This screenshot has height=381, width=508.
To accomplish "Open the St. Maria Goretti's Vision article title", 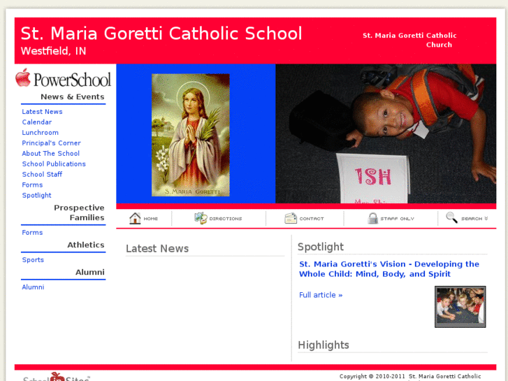I will click(x=389, y=269).
